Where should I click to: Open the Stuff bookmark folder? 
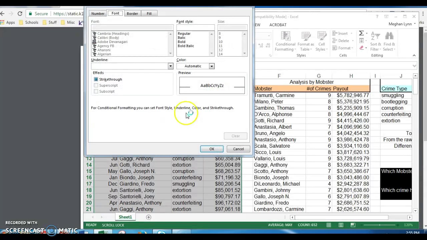[50, 22]
